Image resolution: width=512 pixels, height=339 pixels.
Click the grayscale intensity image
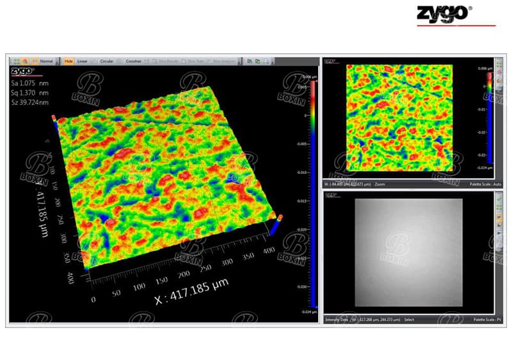[408, 253]
